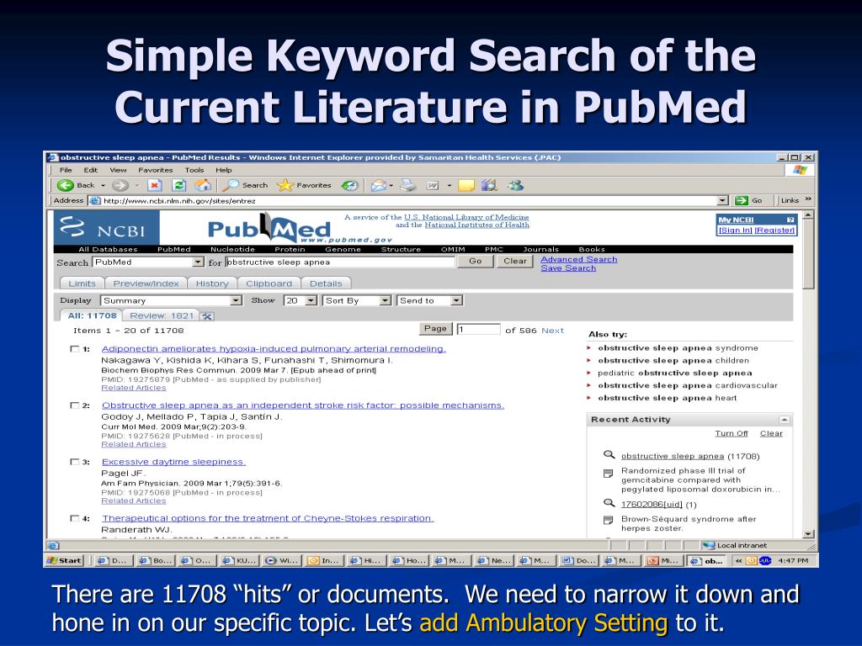Click the magnifier icon beside 17602086[uid]

point(609,503)
